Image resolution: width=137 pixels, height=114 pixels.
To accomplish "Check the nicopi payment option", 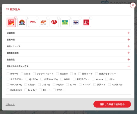I will tap(22, 74).
